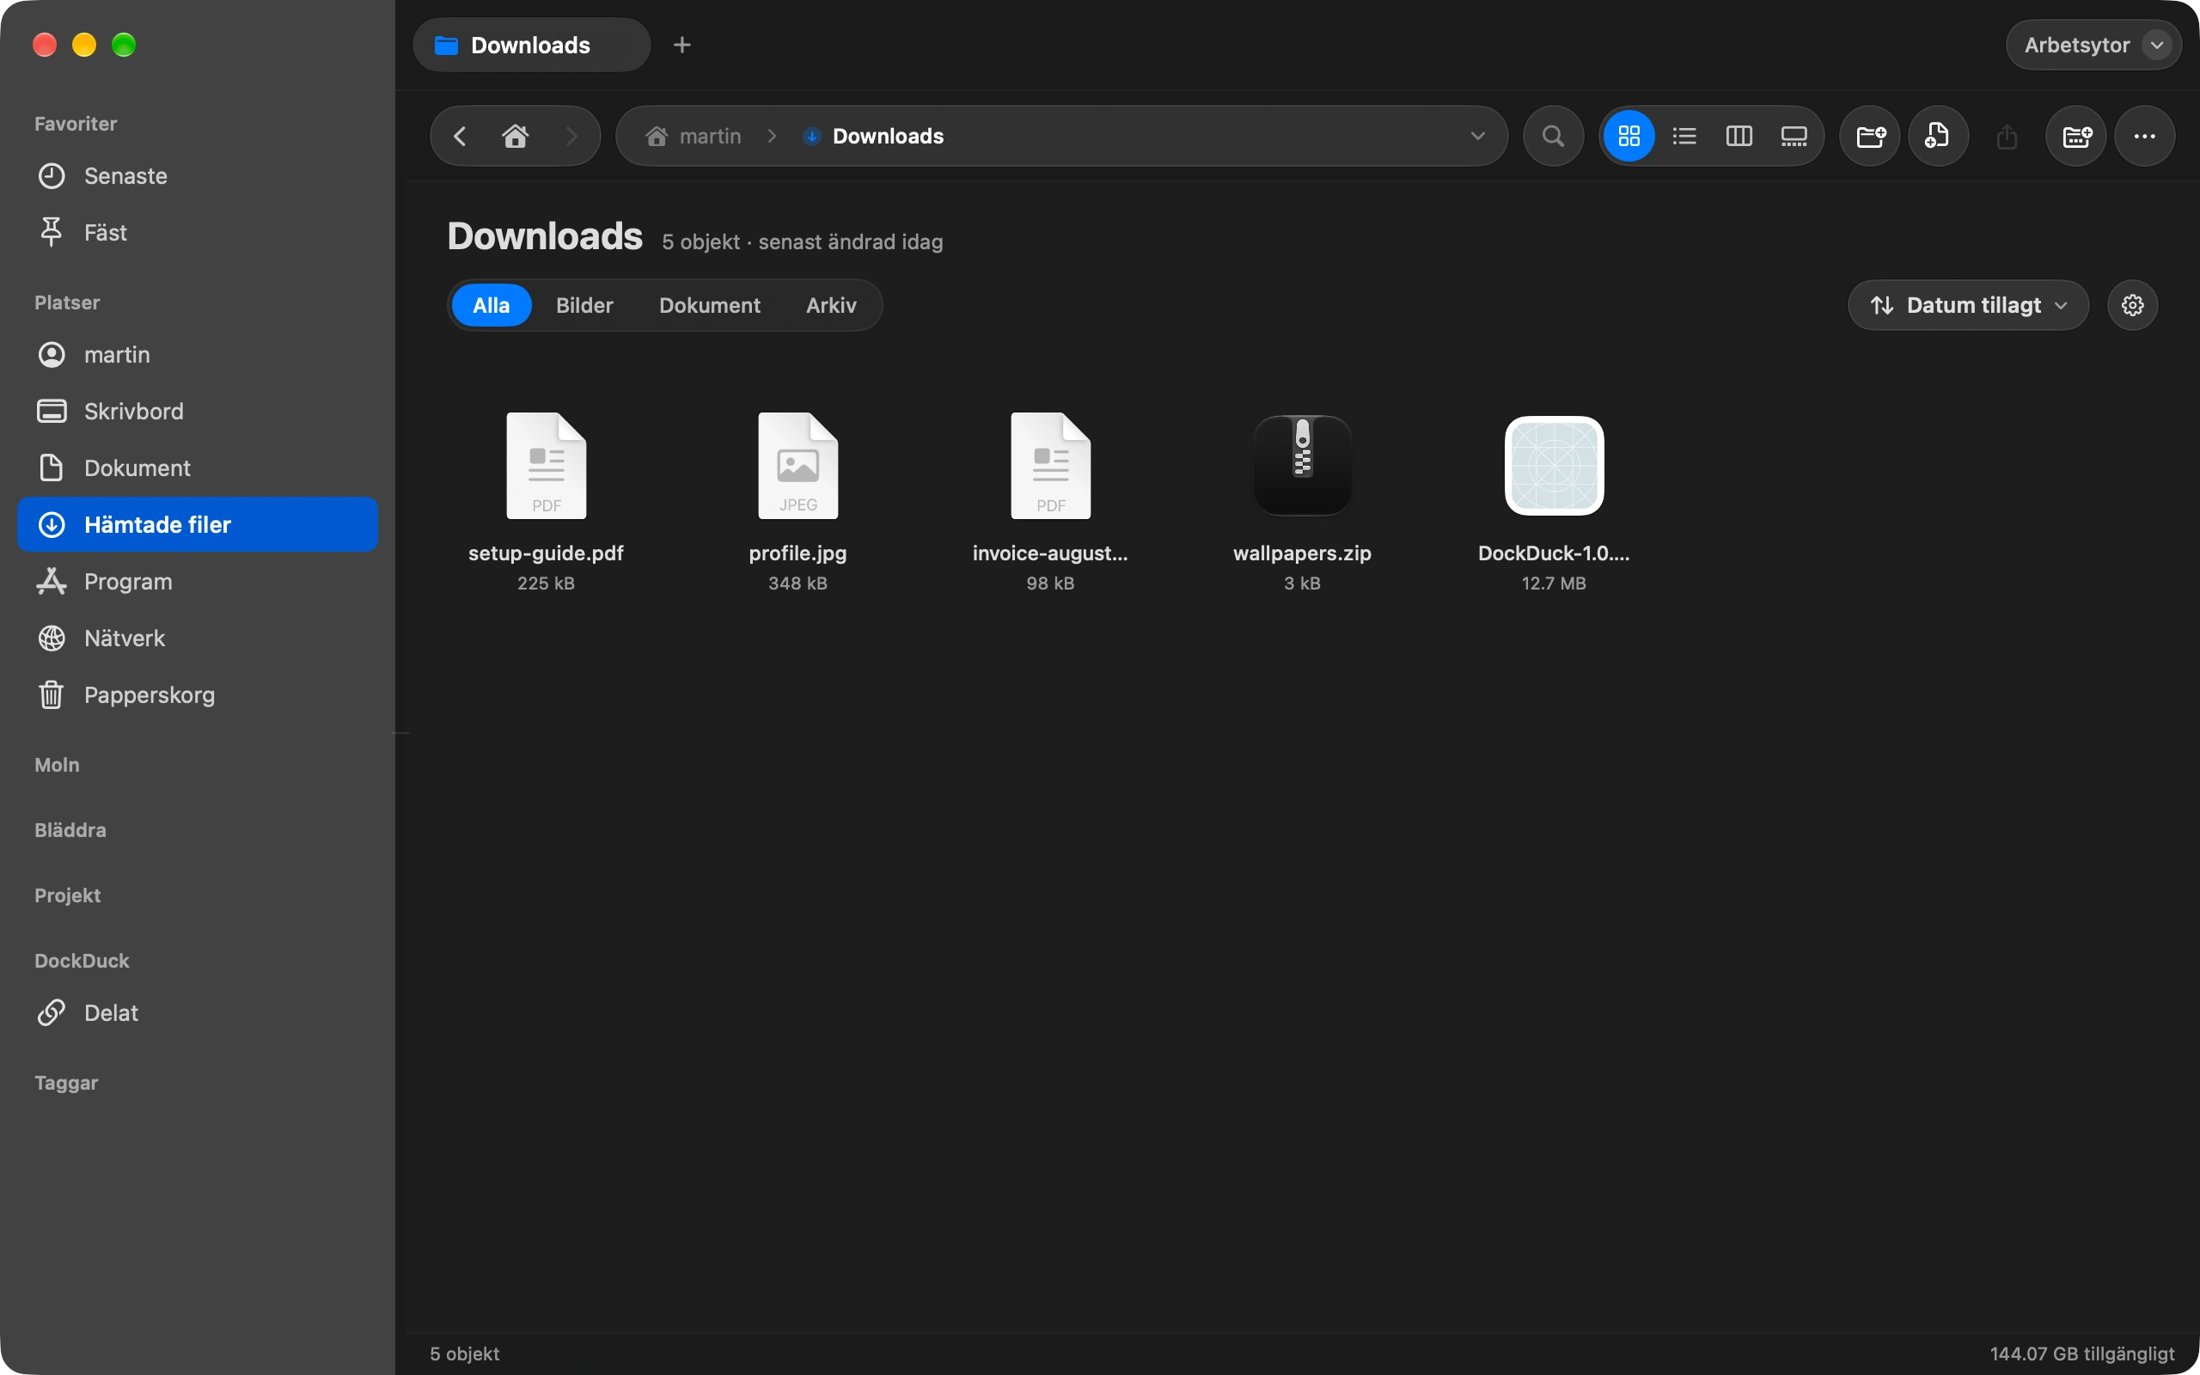Switch to column view
Screen dimensions: 2200x1375
[1739, 137]
